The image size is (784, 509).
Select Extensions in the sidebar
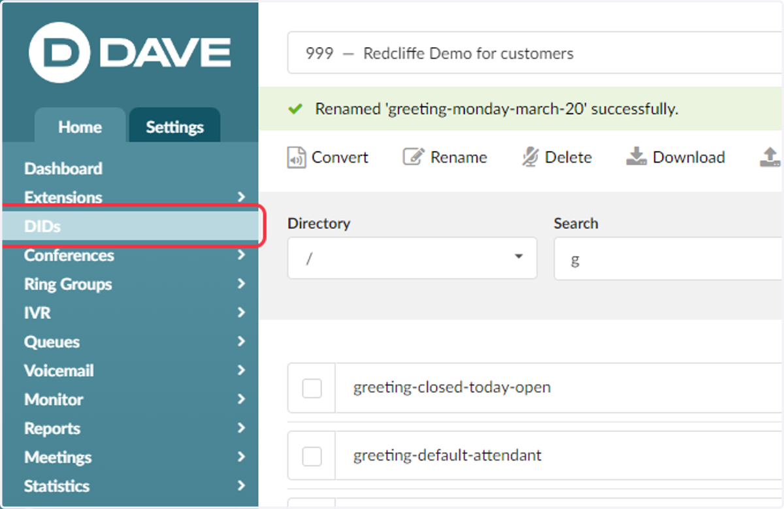(63, 197)
